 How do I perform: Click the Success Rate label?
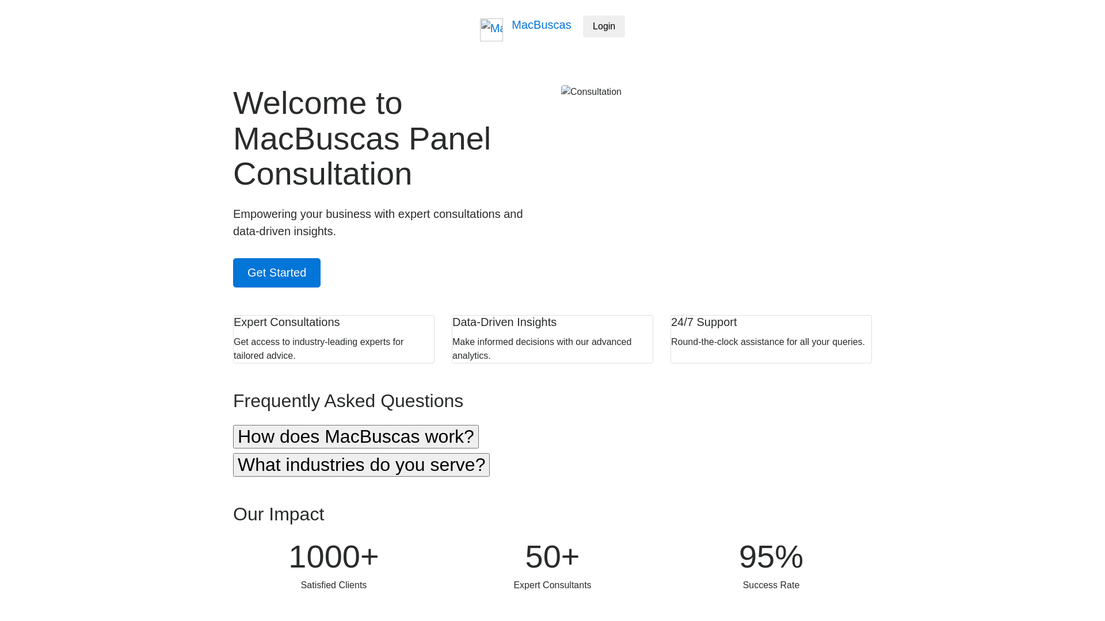[771, 585]
